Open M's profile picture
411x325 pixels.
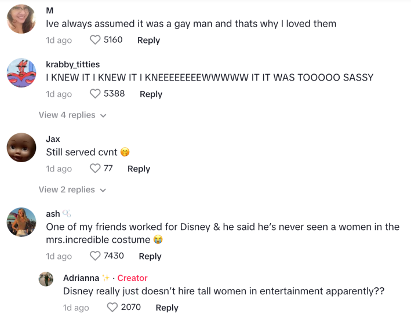21,19
